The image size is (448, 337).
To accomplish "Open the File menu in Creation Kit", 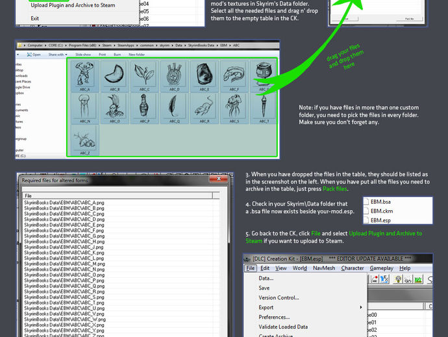I will [250, 268].
